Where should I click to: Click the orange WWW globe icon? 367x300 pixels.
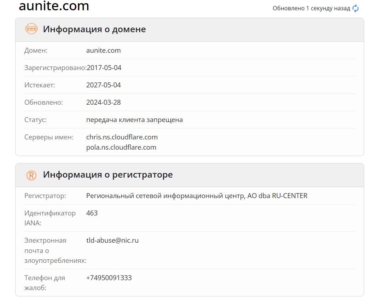(31, 29)
